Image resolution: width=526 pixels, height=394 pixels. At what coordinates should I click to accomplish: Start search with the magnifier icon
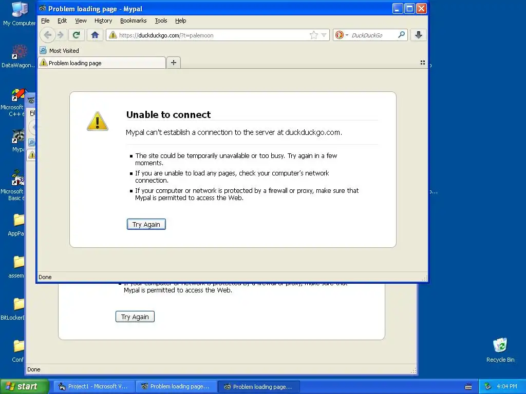401,35
